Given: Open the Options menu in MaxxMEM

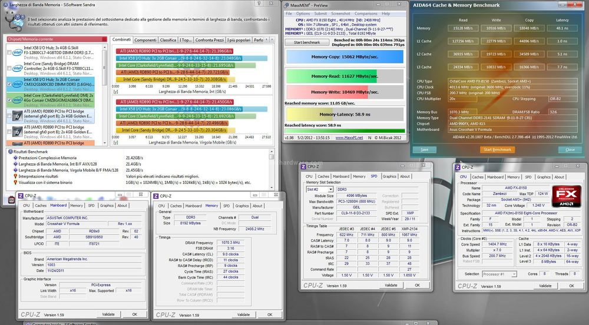Looking at the screenshot, I should (x=303, y=14).
